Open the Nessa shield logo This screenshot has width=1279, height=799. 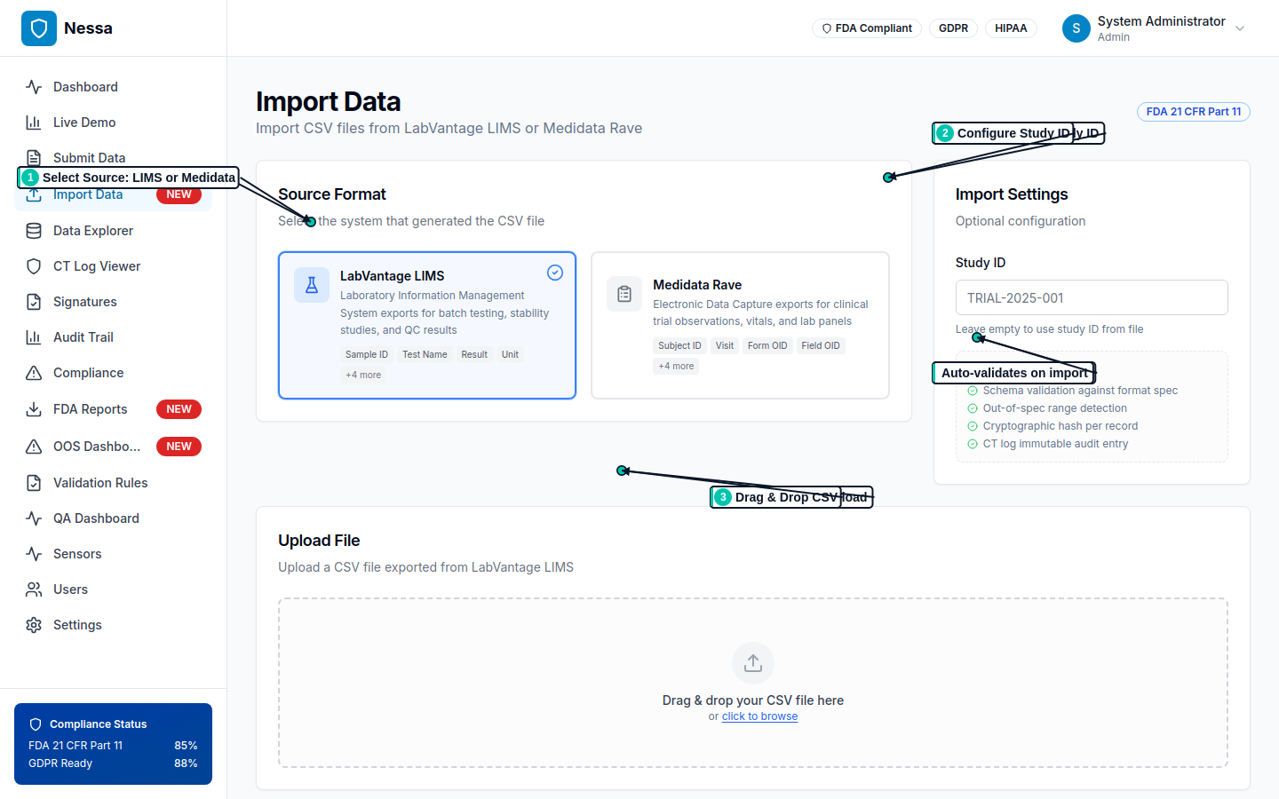click(39, 28)
